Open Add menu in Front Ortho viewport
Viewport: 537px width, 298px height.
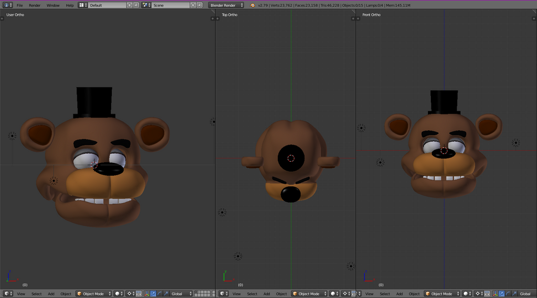(399, 294)
